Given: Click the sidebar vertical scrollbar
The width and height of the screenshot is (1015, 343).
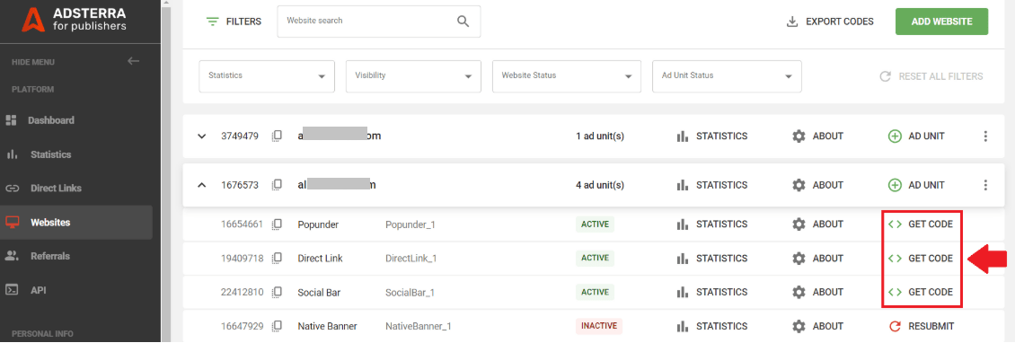Looking at the screenshot, I should point(165,171).
